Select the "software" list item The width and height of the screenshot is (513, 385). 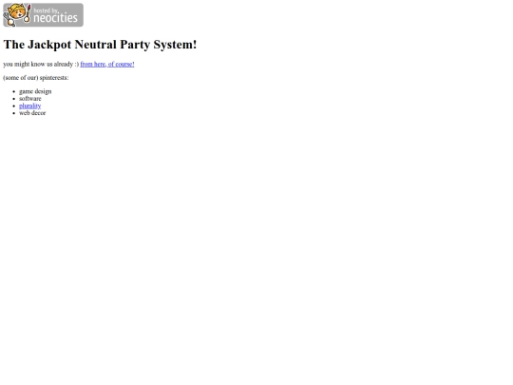pos(30,99)
